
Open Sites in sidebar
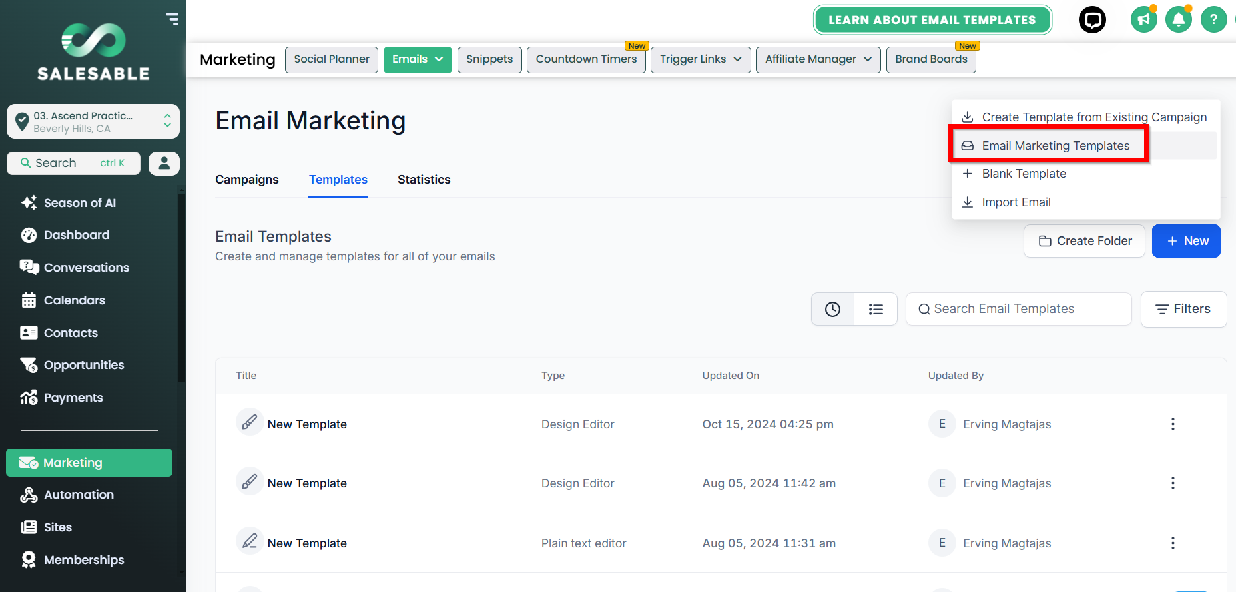[46, 527]
